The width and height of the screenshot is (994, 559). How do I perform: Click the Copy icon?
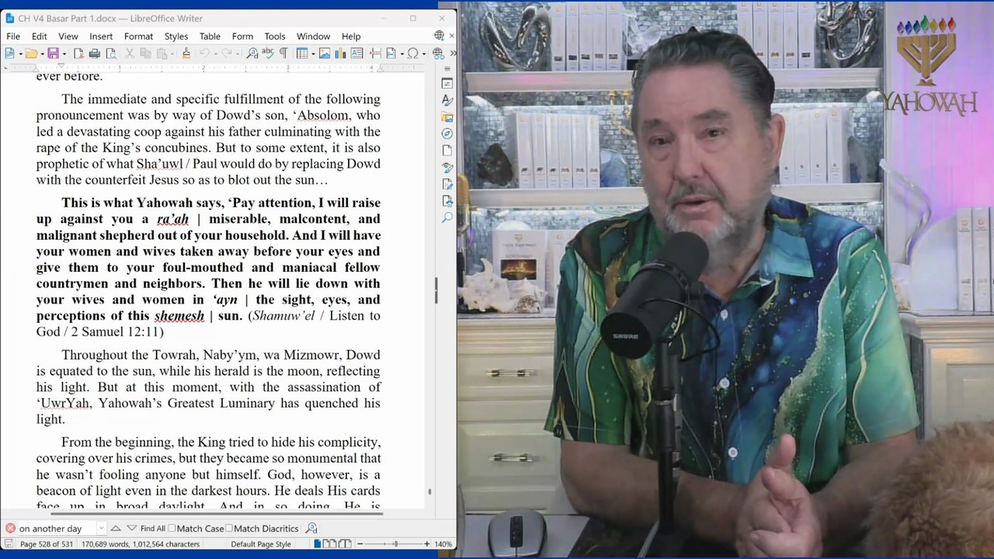pyautogui.click(x=146, y=54)
